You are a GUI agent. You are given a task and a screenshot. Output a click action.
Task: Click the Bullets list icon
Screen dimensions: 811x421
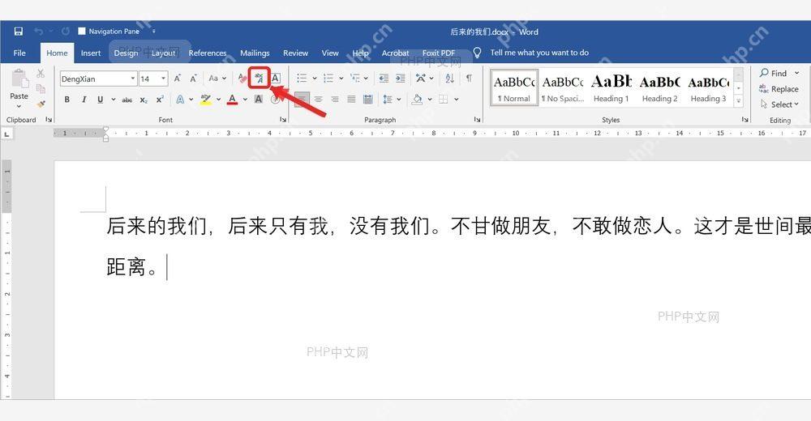pos(302,79)
